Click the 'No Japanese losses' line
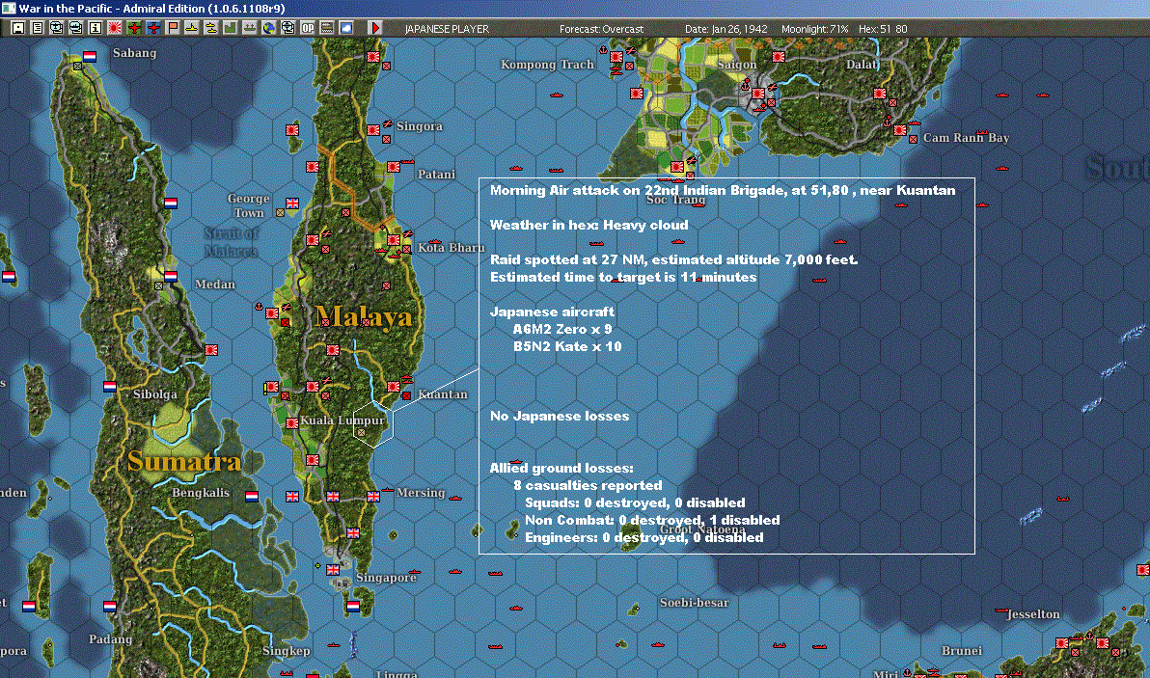The width and height of the screenshot is (1150, 678). coord(560,417)
